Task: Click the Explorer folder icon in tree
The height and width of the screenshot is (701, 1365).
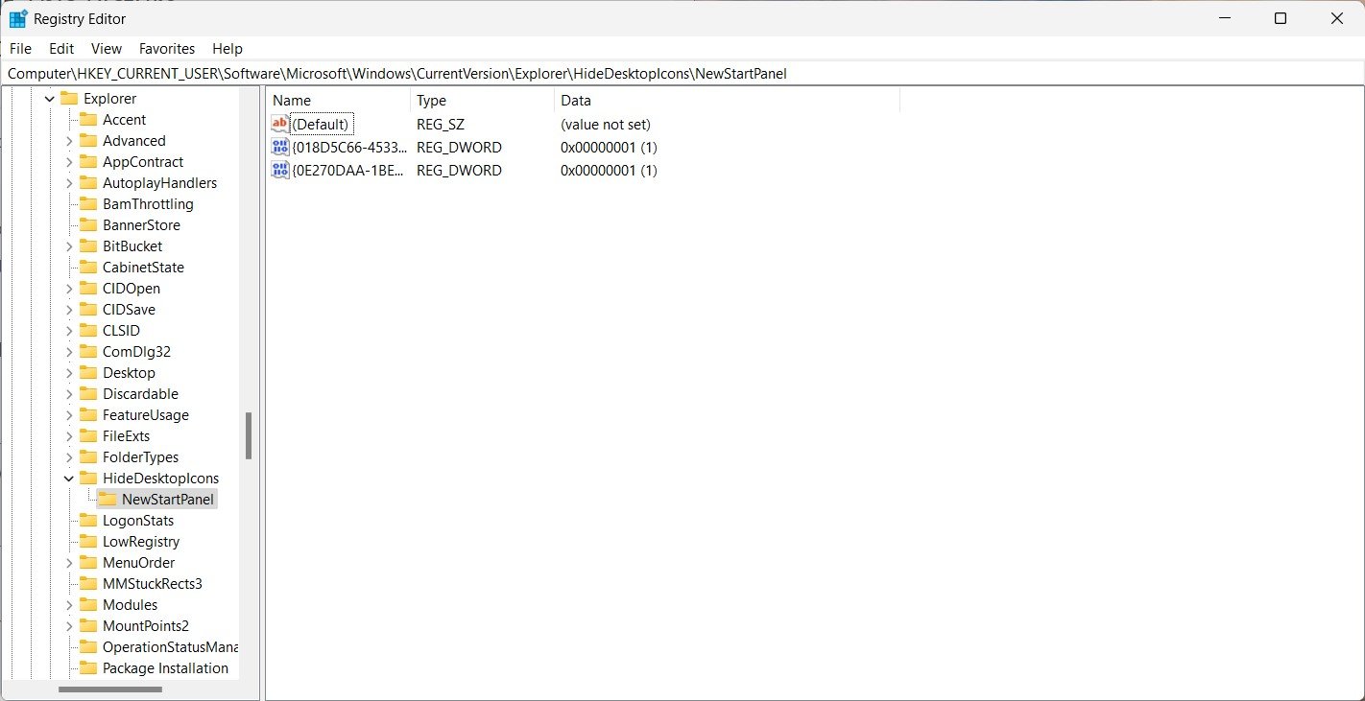Action: pyautogui.click(x=69, y=98)
